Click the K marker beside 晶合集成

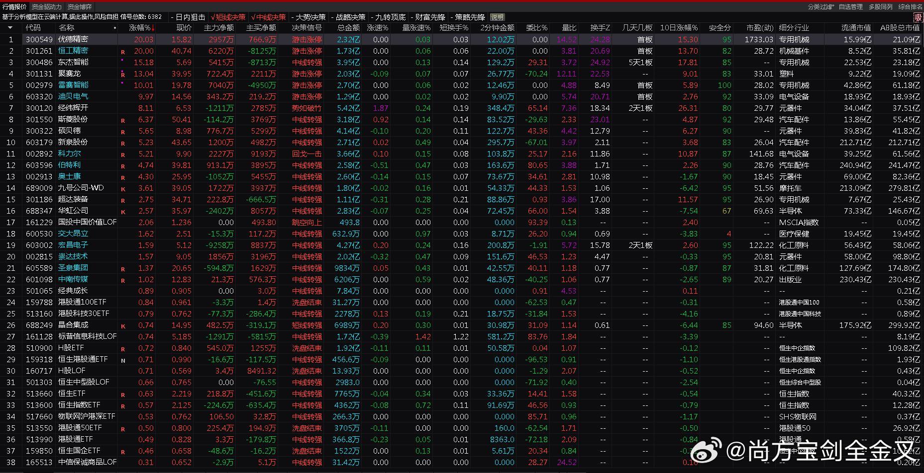click(123, 326)
